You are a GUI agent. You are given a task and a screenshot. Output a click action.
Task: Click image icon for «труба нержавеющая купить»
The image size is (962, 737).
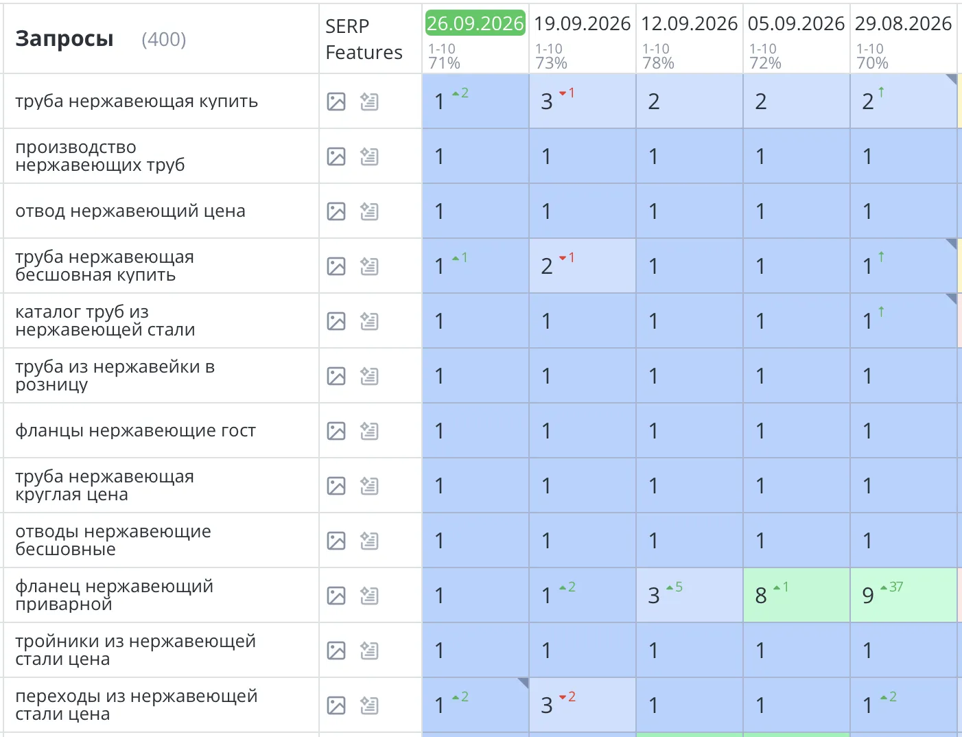tap(336, 102)
